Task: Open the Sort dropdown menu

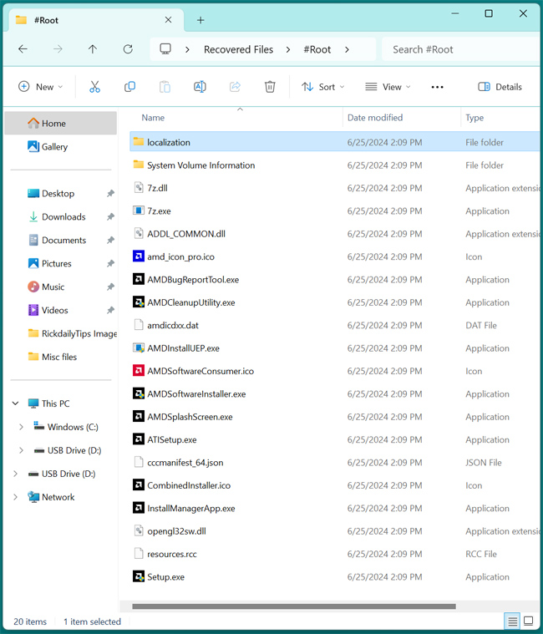Action: [x=322, y=87]
